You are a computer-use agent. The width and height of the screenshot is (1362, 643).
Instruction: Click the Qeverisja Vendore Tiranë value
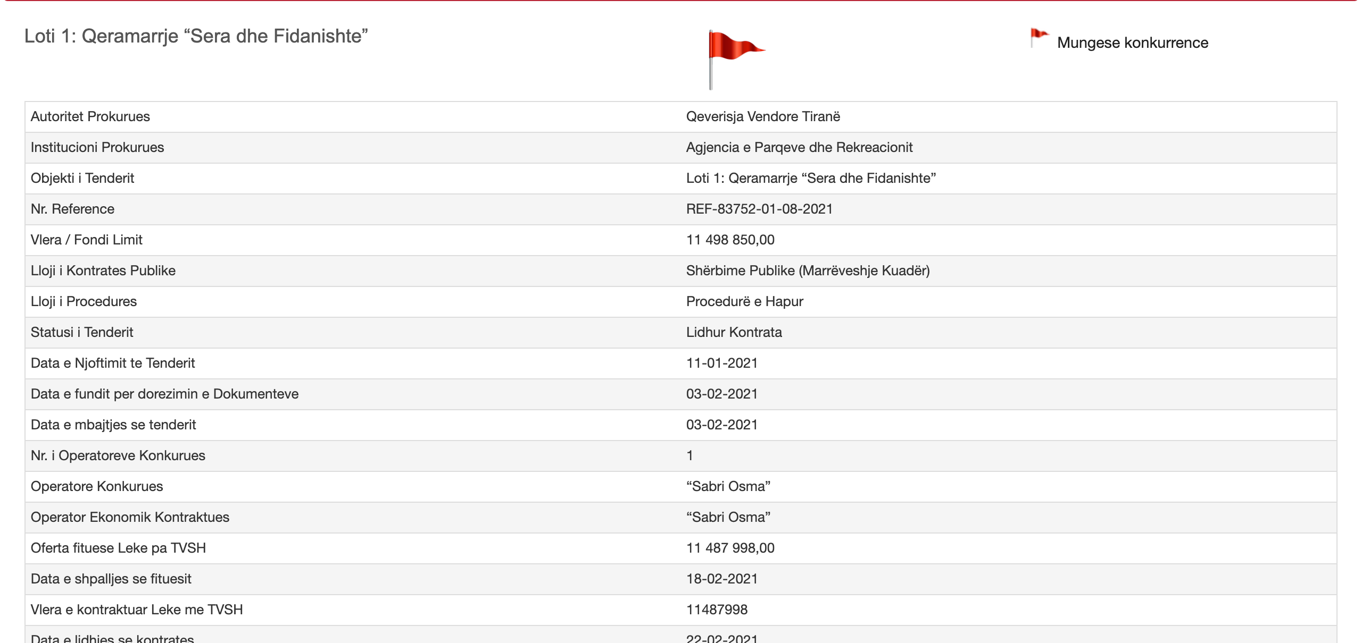(763, 116)
